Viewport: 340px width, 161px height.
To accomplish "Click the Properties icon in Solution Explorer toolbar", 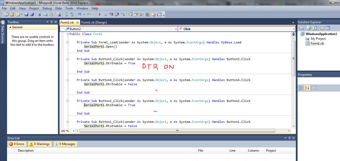I will coord(301,28).
